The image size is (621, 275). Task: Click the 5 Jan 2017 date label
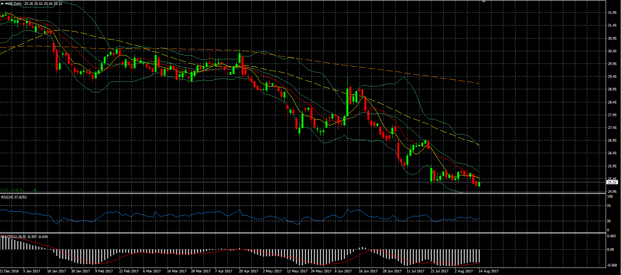[x=31, y=271]
